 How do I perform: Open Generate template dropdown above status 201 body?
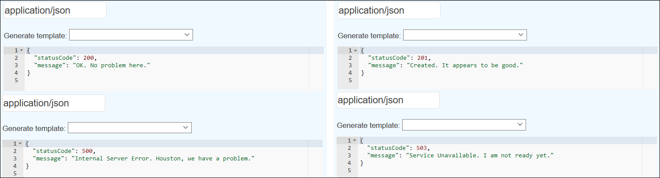[x=465, y=35]
